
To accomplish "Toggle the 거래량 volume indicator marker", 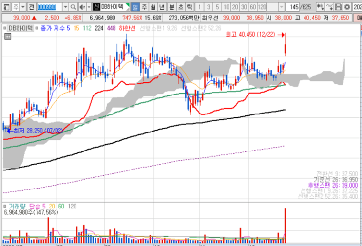I will [x=5, y=206].
